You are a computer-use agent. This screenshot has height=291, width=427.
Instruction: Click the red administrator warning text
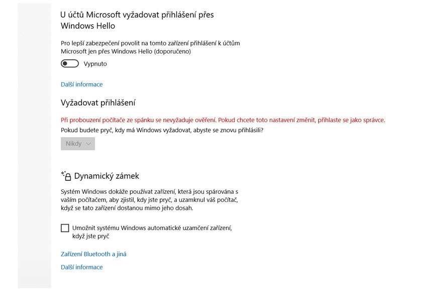(223, 120)
